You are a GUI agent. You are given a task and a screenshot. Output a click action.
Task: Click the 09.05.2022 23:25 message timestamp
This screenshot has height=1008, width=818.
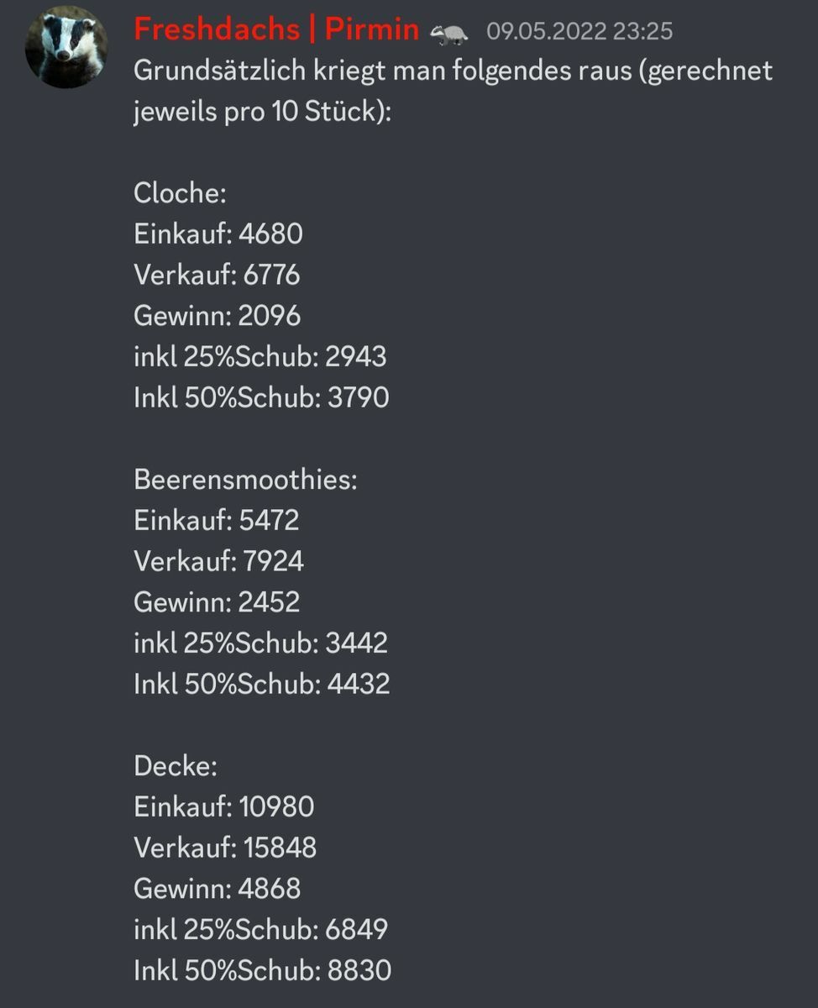coord(579,32)
